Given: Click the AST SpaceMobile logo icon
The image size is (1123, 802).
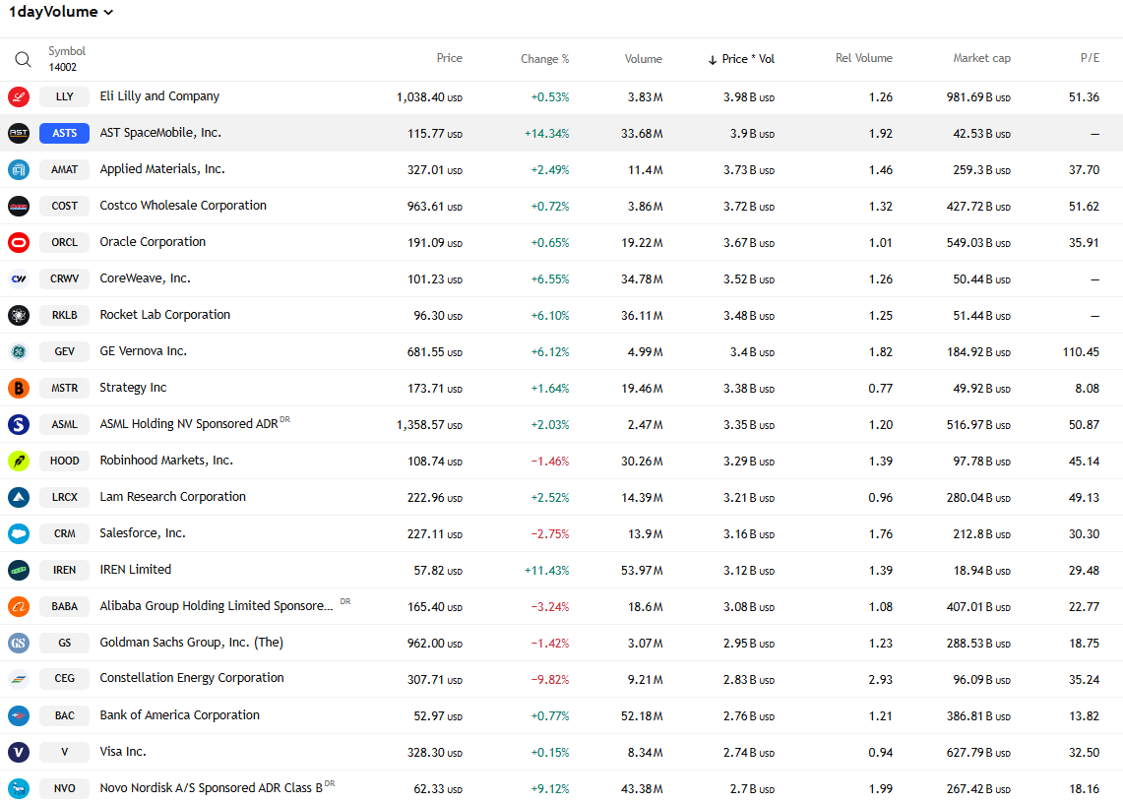Looking at the screenshot, I should click(19, 133).
